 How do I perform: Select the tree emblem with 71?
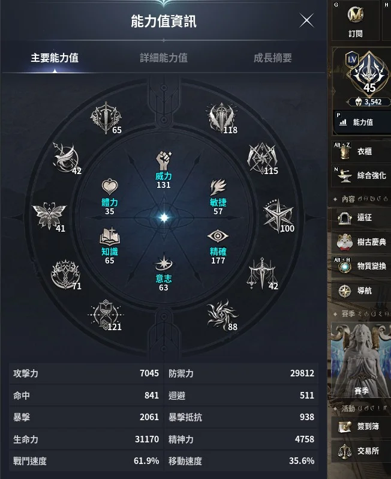65,274
